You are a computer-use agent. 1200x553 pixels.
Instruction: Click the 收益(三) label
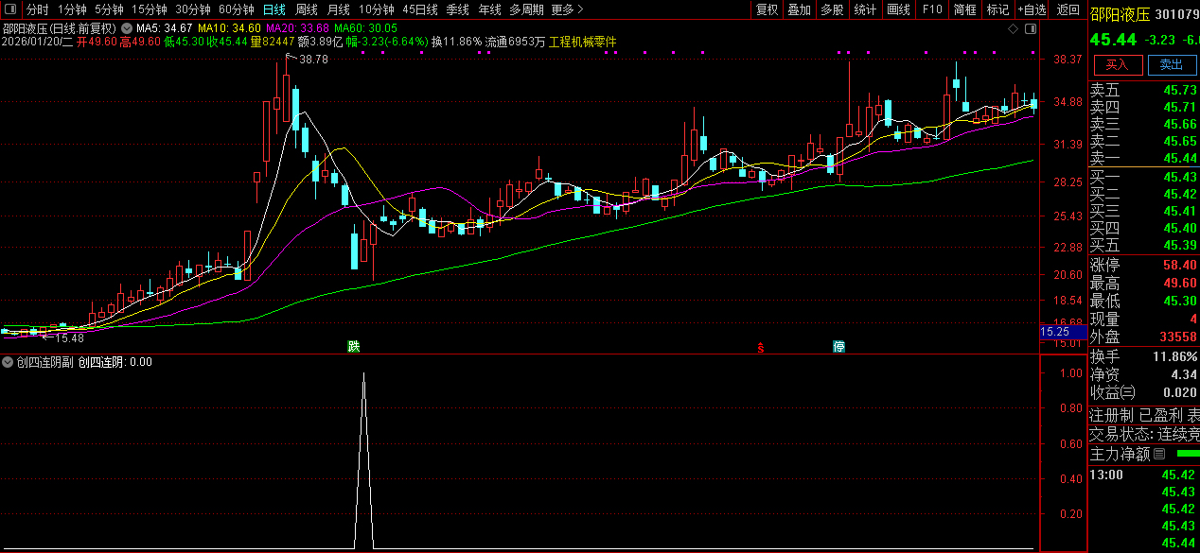[1113, 392]
